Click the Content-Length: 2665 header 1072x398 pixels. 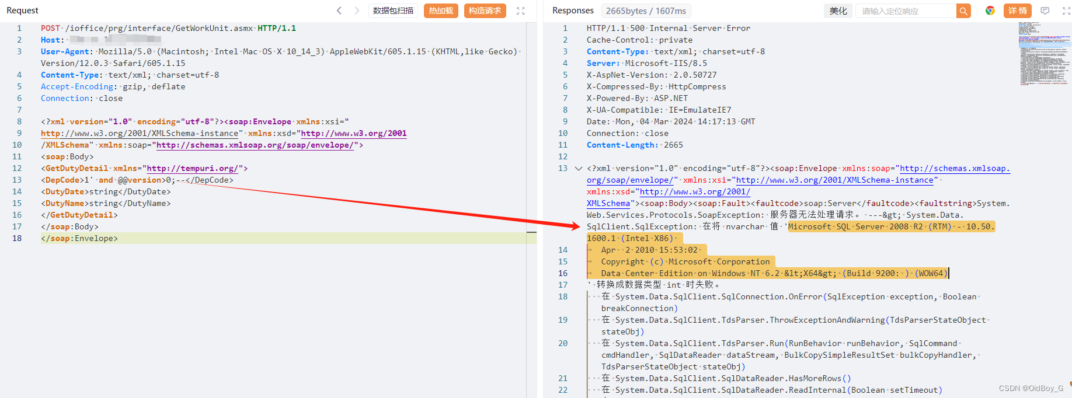pyautogui.click(x=635, y=145)
